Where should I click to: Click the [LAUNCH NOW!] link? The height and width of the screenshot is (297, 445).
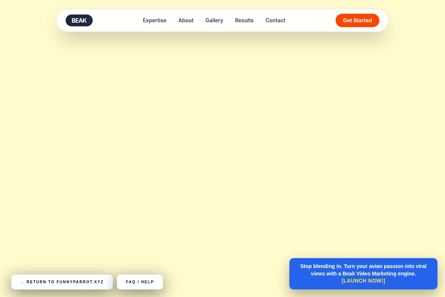pos(363,281)
